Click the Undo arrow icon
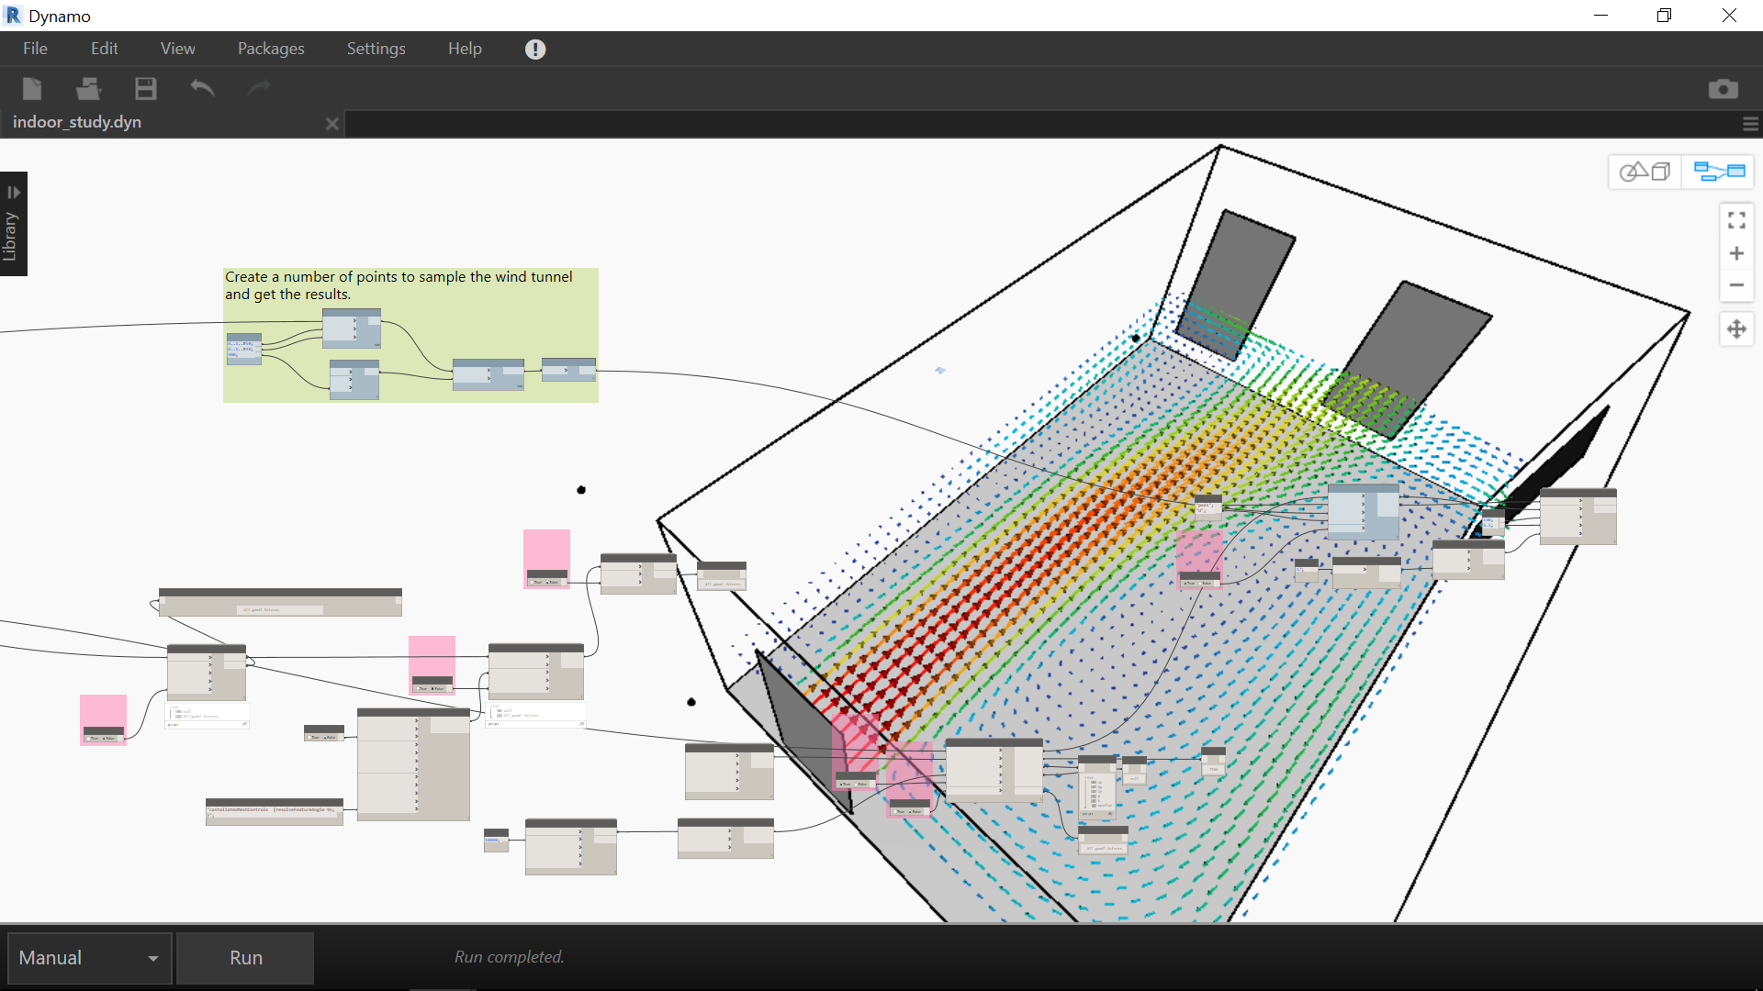This screenshot has height=991, width=1763. pos(202,88)
